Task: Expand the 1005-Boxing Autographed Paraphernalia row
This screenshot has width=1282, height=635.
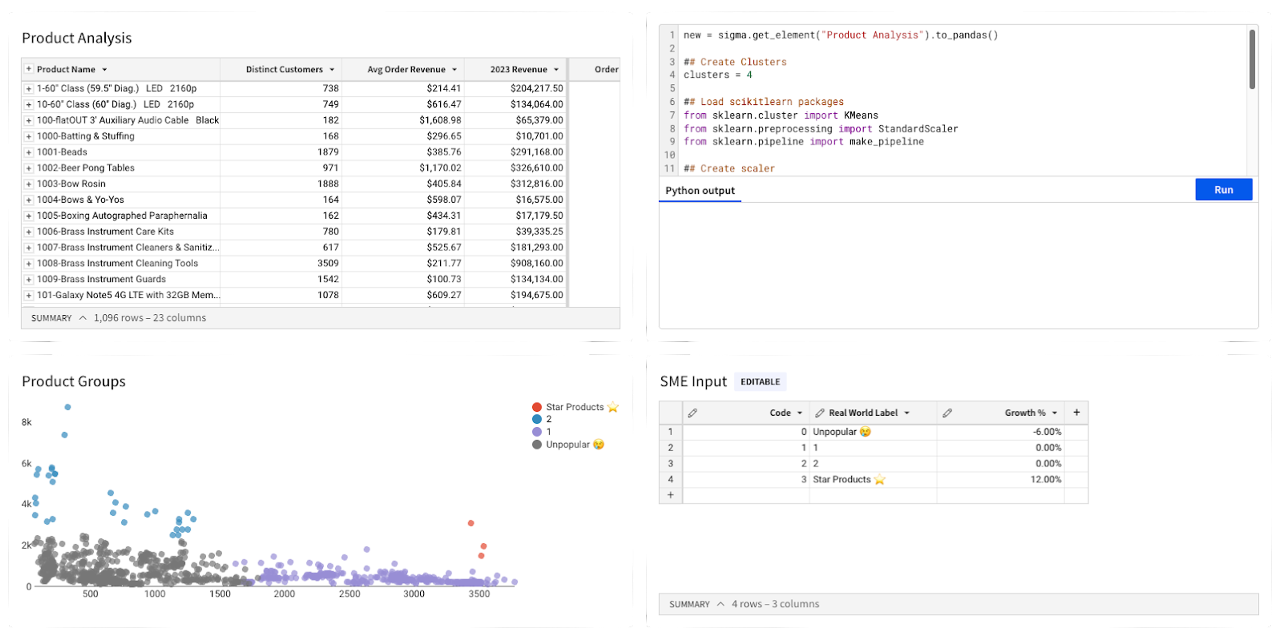Action: click(x=29, y=216)
